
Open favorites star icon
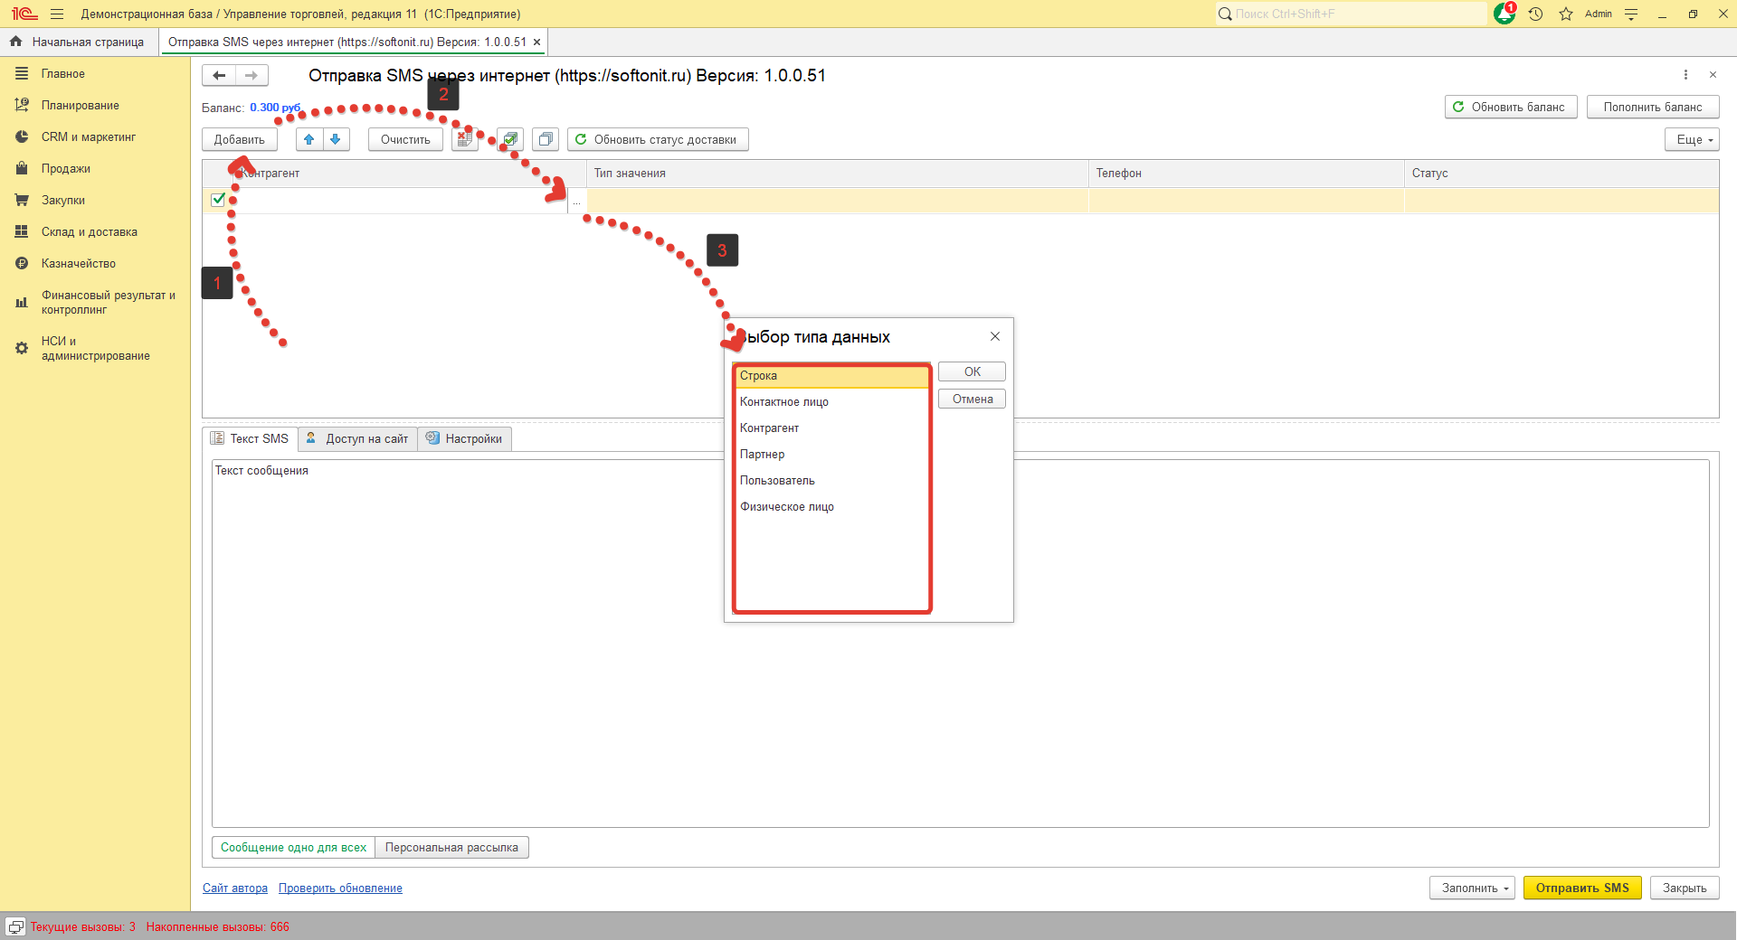tap(1566, 14)
